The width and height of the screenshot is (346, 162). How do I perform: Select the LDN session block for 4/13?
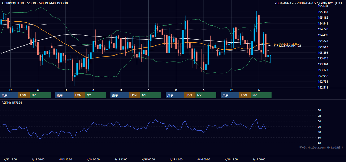click(79, 95)
